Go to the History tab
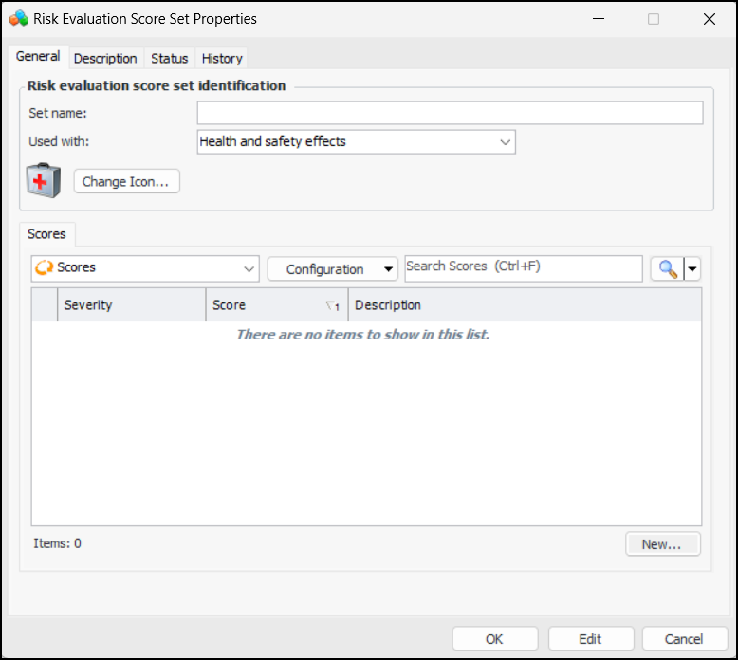Image resolution: width=738 pixels, height=660 pixels. point(222,58)
